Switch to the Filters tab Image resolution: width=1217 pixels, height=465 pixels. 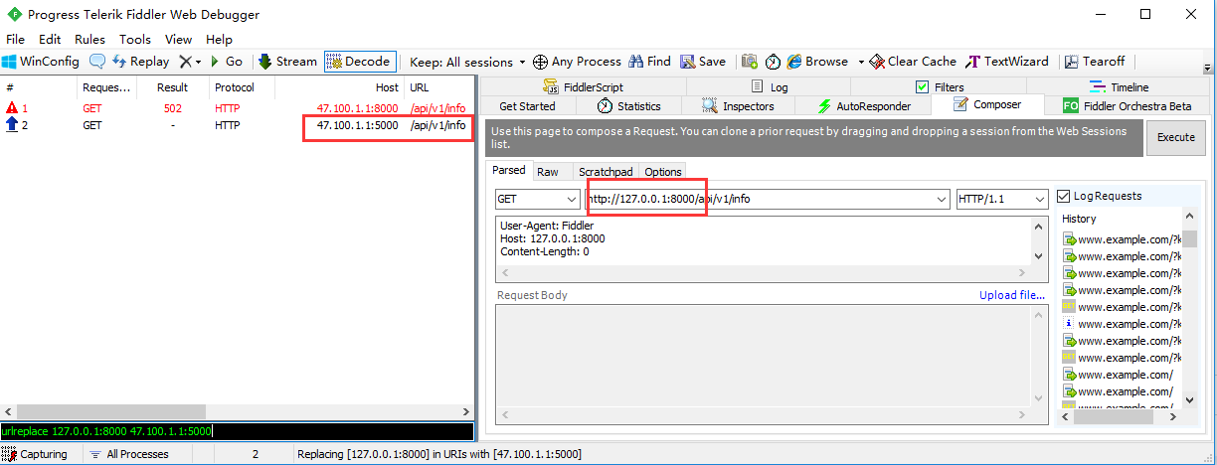[x=940, y=87]
